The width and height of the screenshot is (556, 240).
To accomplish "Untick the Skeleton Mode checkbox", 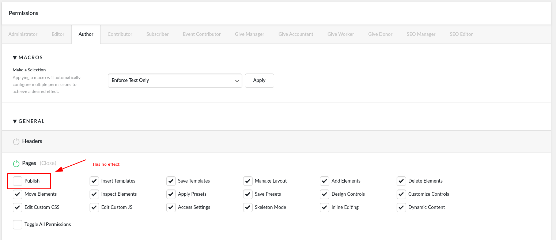I will tap(248, 207).
